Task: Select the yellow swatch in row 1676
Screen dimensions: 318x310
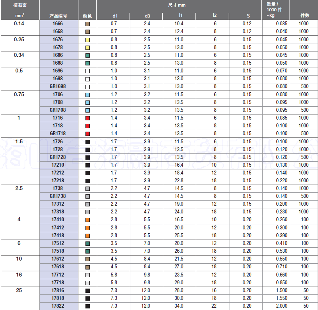Action: coord(87,40)
